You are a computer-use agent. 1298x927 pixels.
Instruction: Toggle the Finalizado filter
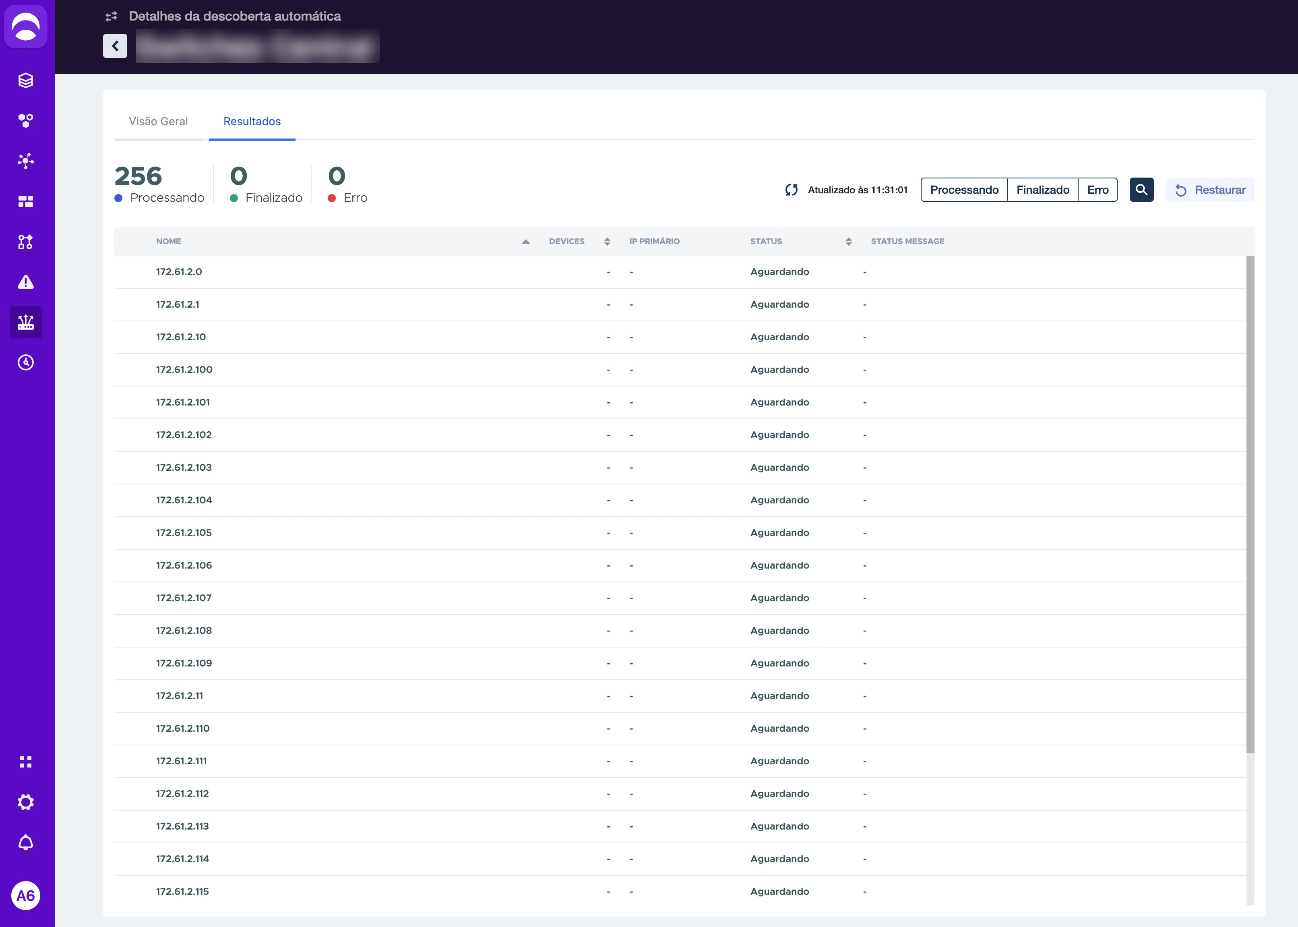(x=1043, y=190)
